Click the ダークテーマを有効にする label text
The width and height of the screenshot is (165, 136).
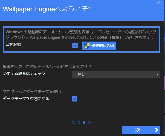[x=26, y=99]
